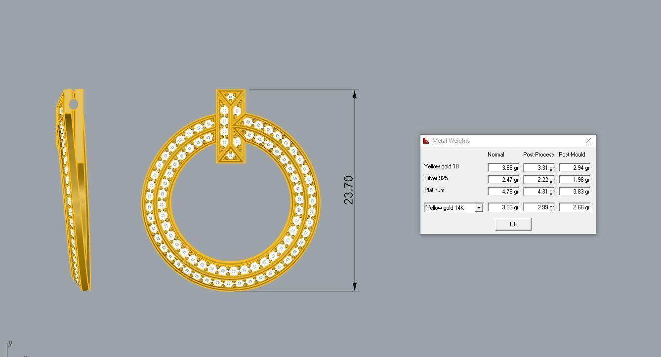Select Silver 925 Post-Process weight field
Viewport: 661px width, 357px height.
pos(539,180)
